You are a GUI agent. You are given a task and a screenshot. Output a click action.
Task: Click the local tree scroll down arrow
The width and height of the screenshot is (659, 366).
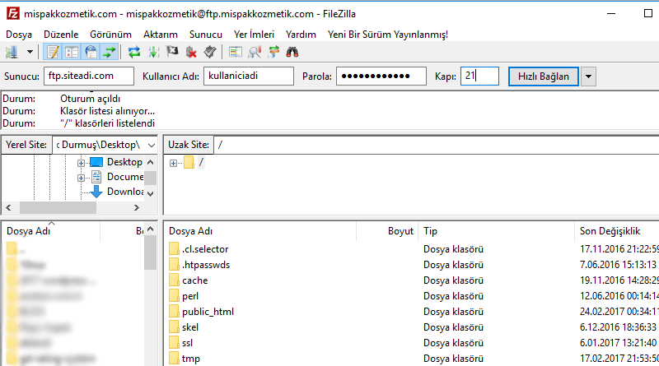pos(151,193)
